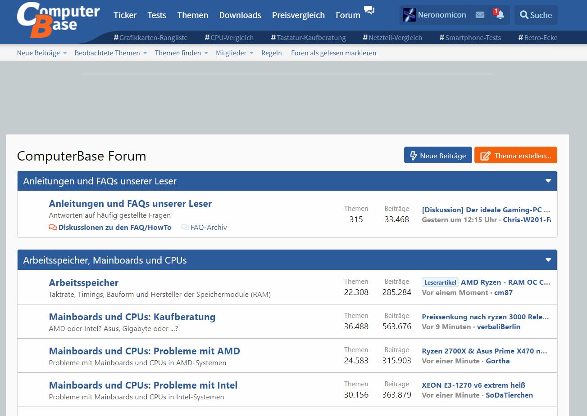The width and height of the screenshot is (587, 416).
Task: Go to Preisvergleich in the top navigation
Action: [x=298, y=15]
